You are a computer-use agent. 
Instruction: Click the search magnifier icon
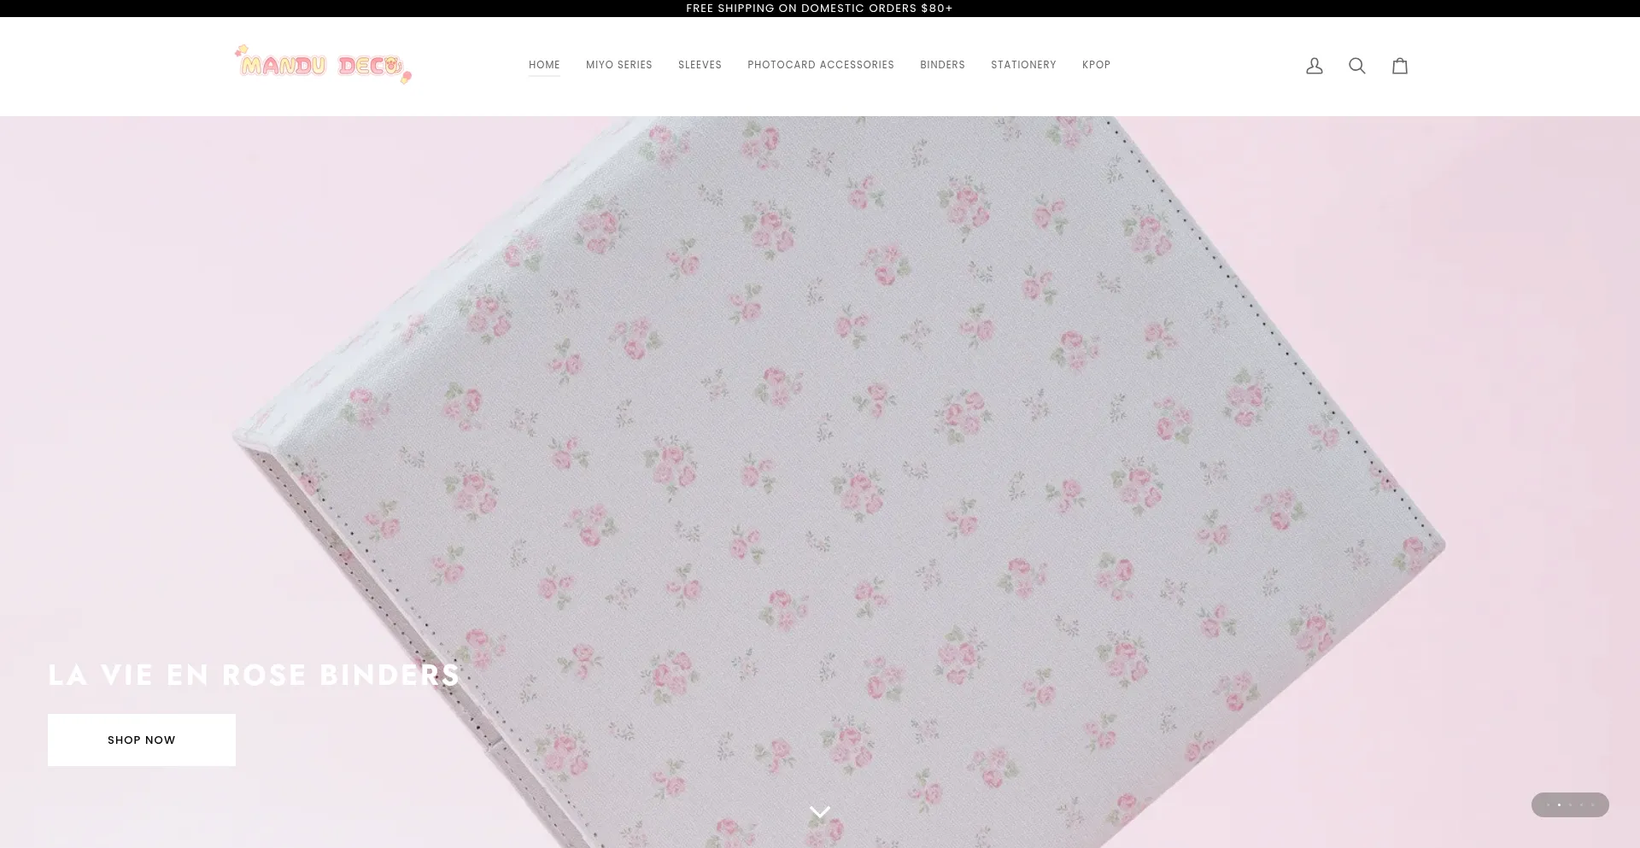[x=1356, y=66]
